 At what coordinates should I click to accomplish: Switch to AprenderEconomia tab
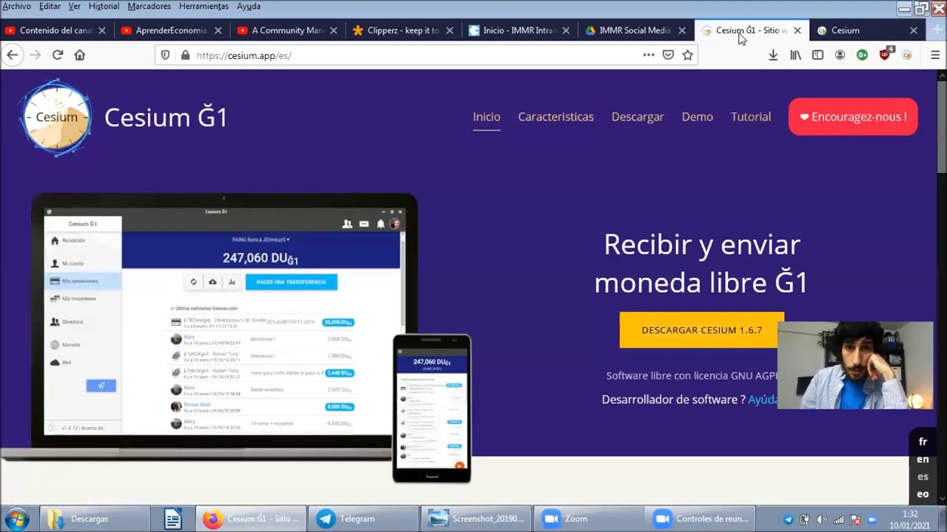coord(171,30)
